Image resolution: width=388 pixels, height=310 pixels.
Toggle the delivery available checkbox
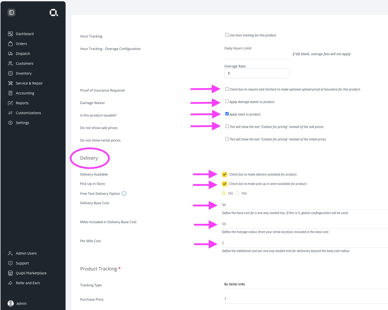tap(225, 175)
